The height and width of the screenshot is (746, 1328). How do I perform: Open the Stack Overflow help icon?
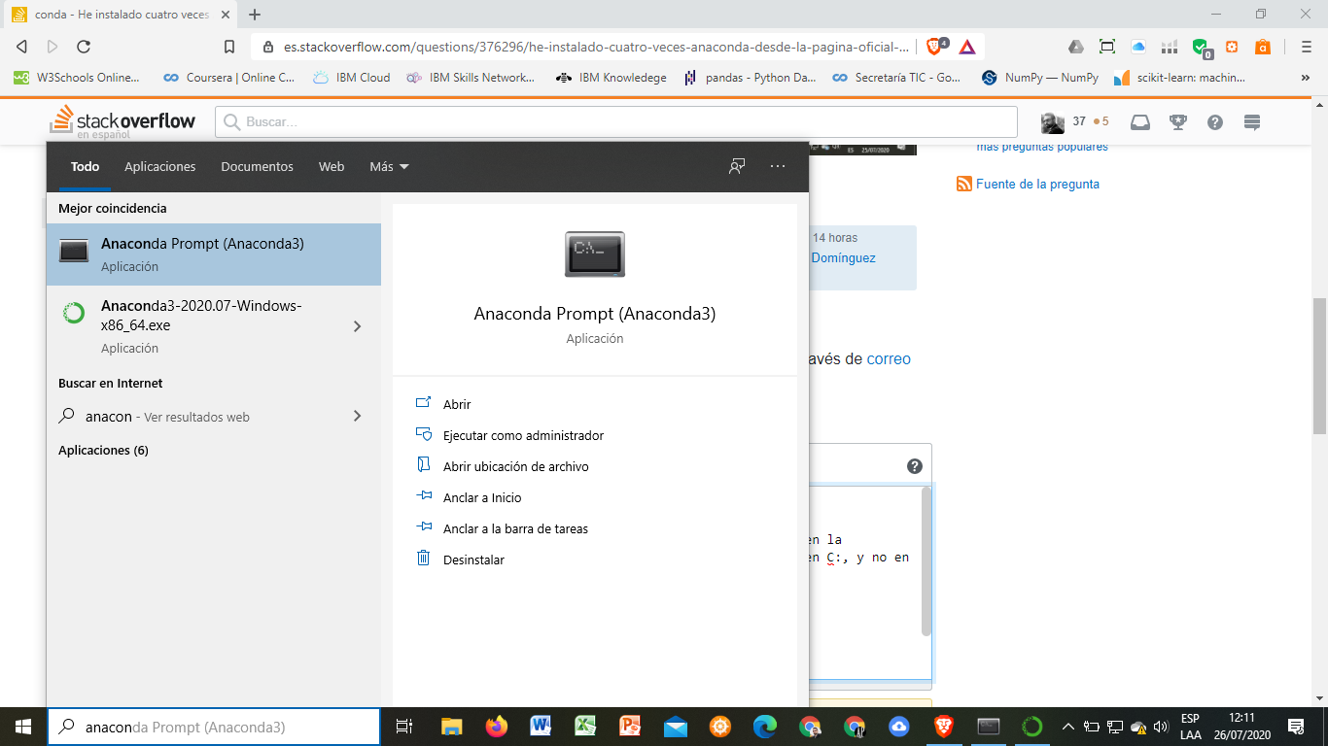(x=1214, y=121)
